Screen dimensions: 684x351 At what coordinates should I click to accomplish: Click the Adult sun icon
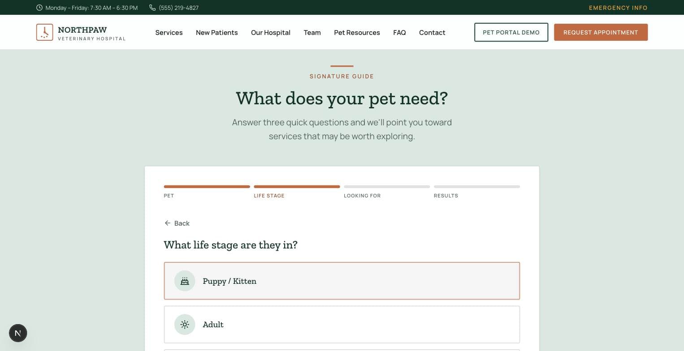[185, 325]
